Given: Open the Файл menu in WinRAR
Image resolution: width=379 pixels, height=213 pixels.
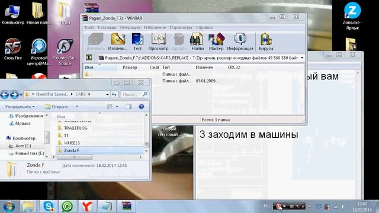Looking at the screenshot, I should [x=89, y=27].
